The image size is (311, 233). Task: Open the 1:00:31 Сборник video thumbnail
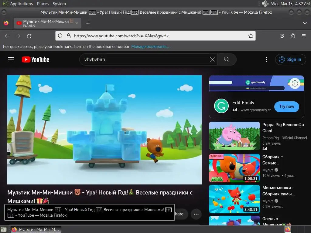point(234,168)
